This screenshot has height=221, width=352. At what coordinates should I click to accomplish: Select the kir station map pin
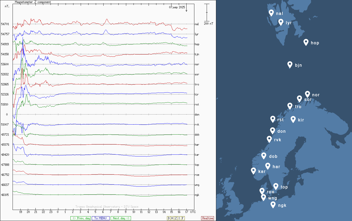tap(293, 119)
